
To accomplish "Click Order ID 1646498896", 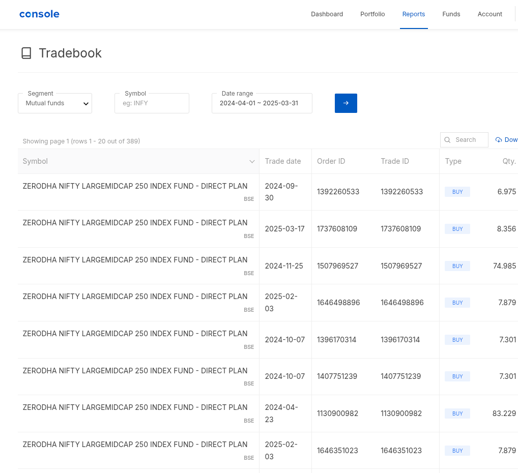I will tap(338, 303).
